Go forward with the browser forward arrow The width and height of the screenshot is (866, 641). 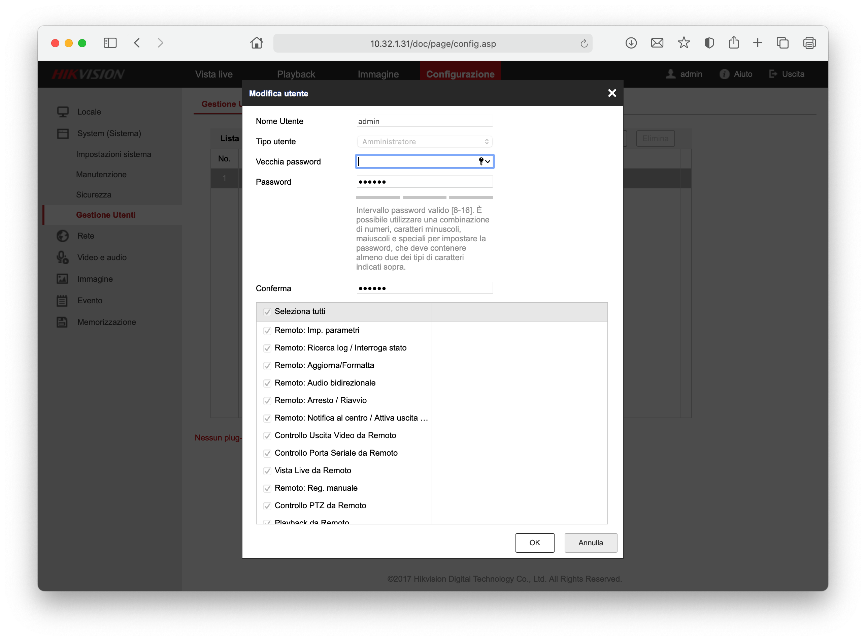[x=161, y=43]
